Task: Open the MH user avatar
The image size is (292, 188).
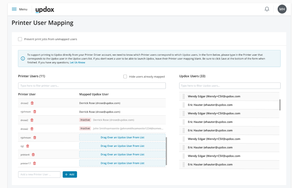Action: [x=282, y=9]
